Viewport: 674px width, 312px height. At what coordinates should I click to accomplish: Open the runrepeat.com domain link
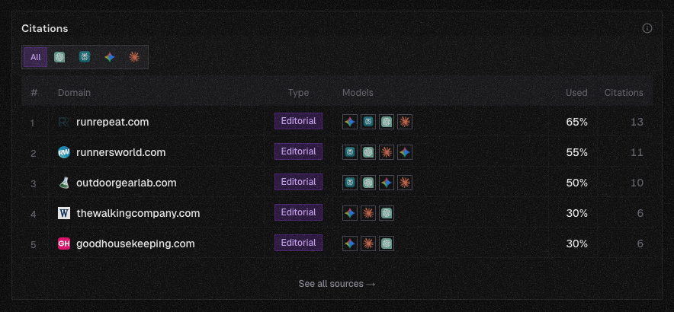pyautogui.click(x=112, y=122)
